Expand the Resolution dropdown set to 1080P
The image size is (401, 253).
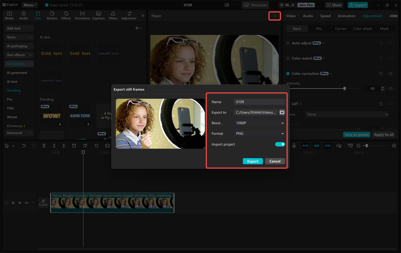point(259,123)
